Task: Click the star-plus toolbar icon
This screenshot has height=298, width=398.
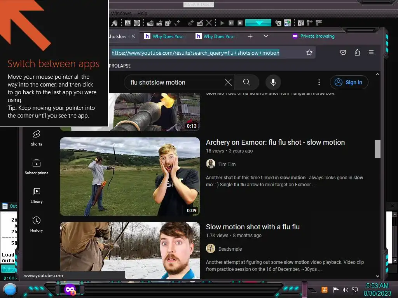Action: pyautogui.click(x=190, y=23)
